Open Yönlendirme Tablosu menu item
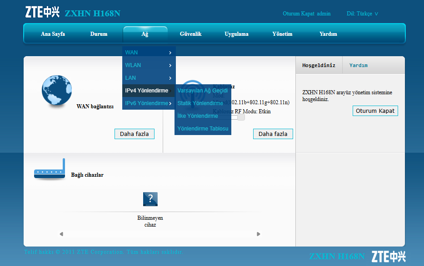This screenshot has width=424, height=266. [x=203, y=129]
